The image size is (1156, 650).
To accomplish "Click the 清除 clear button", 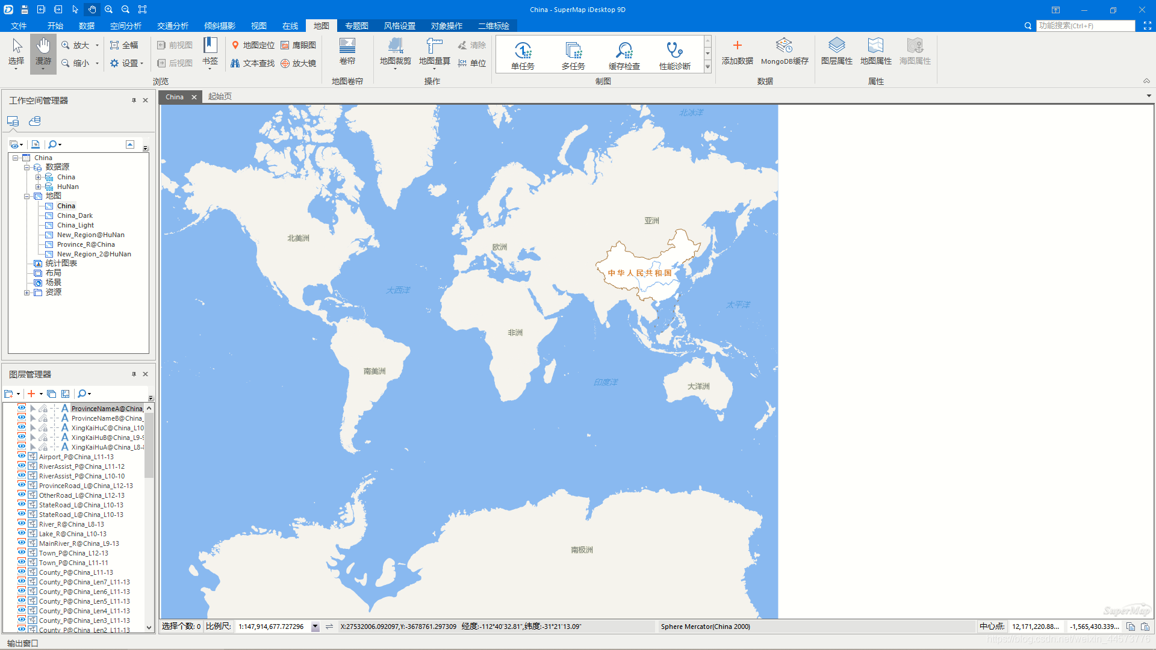I will point(472,45).
